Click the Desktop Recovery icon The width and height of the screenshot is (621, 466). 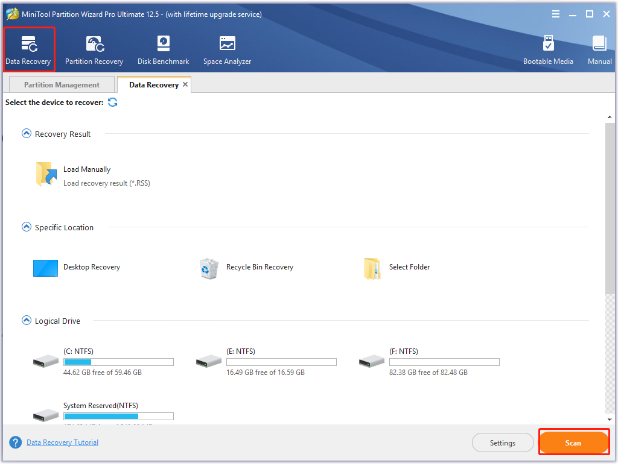[45, 268]
